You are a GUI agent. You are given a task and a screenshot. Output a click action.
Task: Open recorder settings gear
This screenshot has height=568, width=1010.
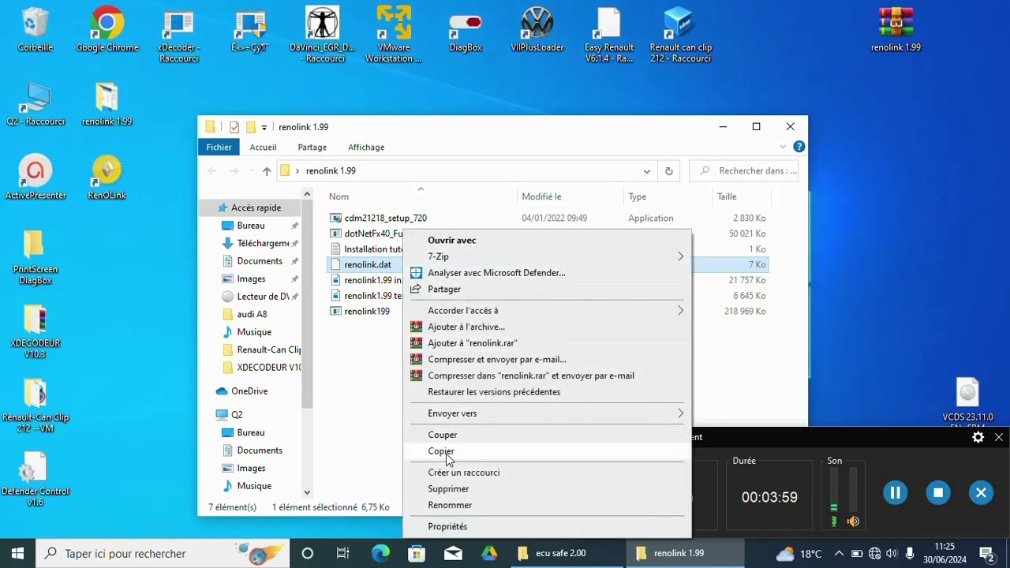(978, 437)
